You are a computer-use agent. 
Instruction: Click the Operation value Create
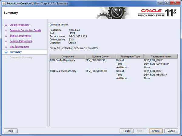72,43
